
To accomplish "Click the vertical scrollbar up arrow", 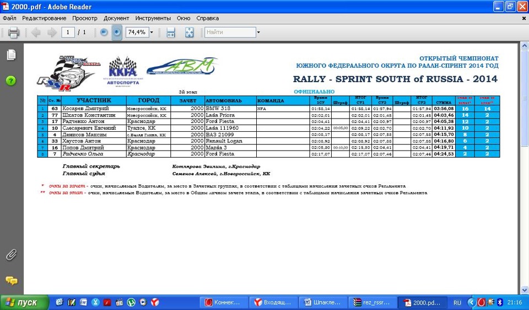I will pos(525,46).
